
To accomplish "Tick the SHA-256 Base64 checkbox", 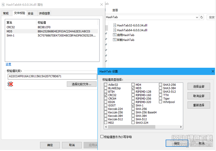I will (133, 112).
